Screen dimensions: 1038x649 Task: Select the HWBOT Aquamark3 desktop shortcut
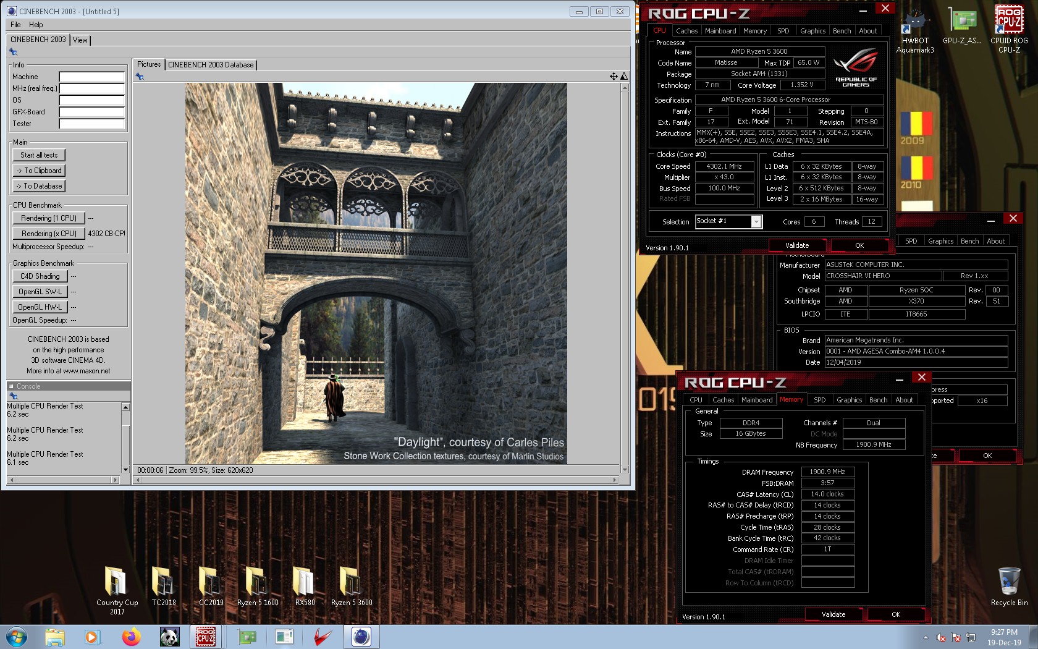[915, 31]
